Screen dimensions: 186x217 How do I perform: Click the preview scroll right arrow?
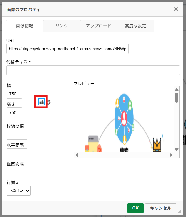(171, 155)
